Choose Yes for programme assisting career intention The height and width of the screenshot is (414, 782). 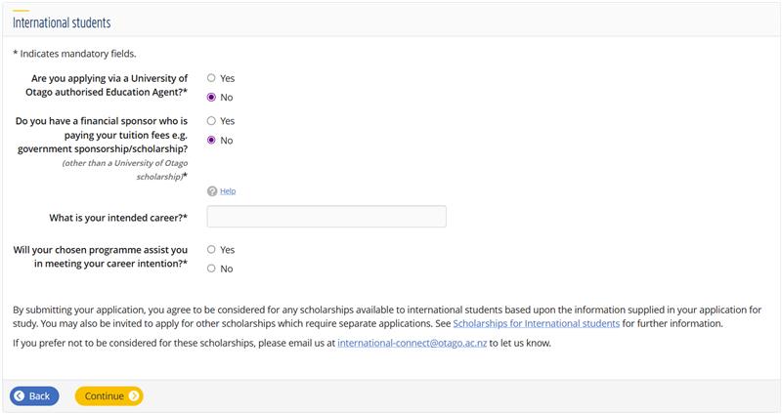click(211, 250)
